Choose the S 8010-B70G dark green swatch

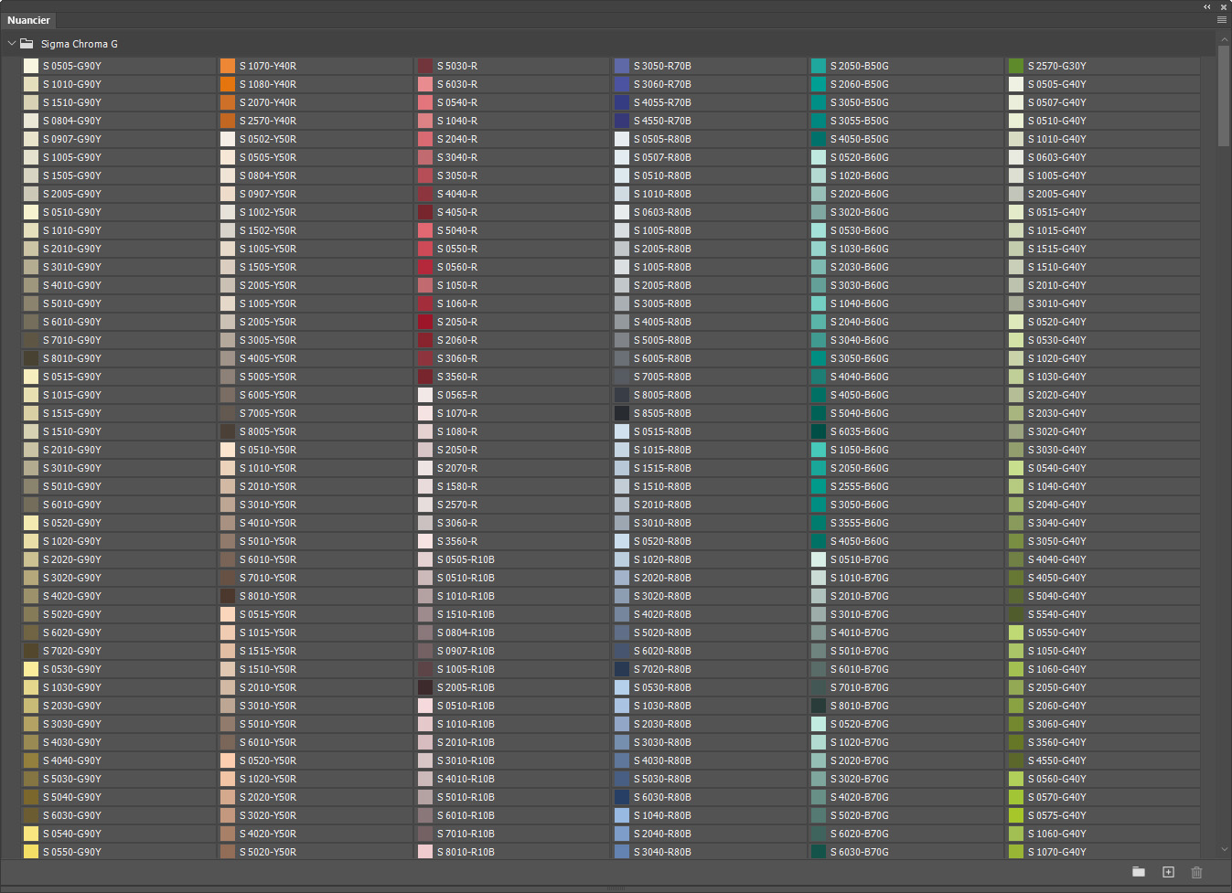pyautogui.click(x=819, y=706)
